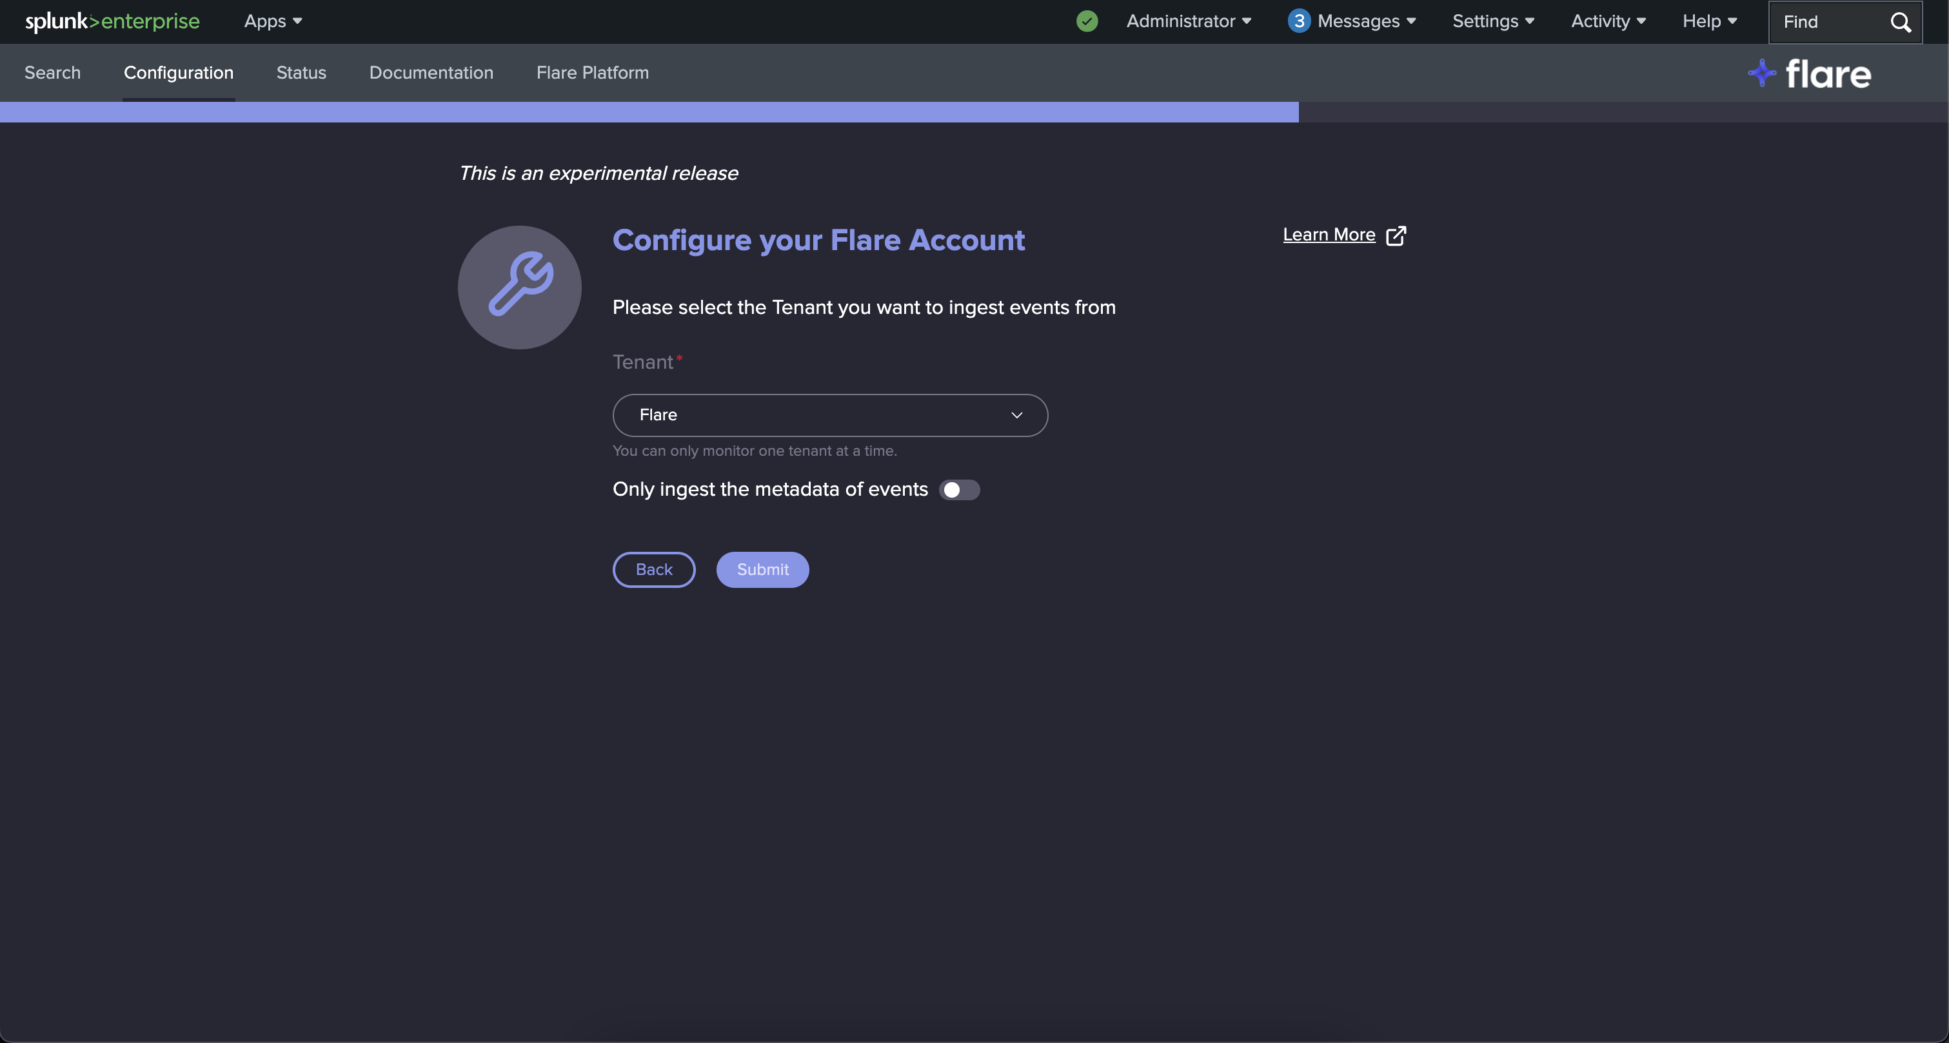Image resolution: width=1949 pixels, height=1043 pixels.
Task: Toggle Only ingest the metadata of events
Action: click(x=960, y=490)
